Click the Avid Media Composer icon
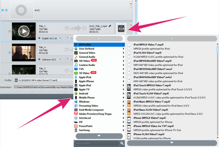 tap(76, 110)
